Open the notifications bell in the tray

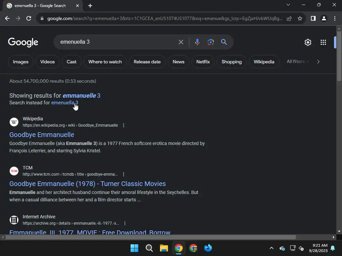(x=333, y=248)
